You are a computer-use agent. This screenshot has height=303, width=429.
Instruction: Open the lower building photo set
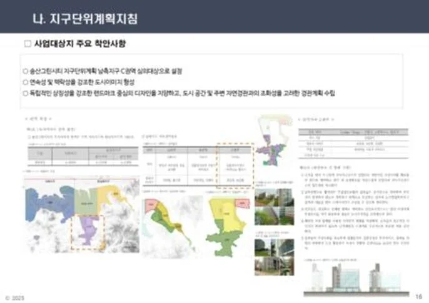275,257
